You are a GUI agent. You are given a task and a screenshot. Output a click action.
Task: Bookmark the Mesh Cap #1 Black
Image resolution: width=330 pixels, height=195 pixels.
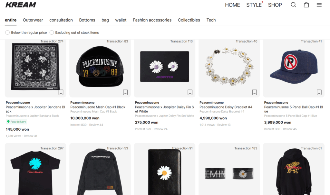(125, 92)
